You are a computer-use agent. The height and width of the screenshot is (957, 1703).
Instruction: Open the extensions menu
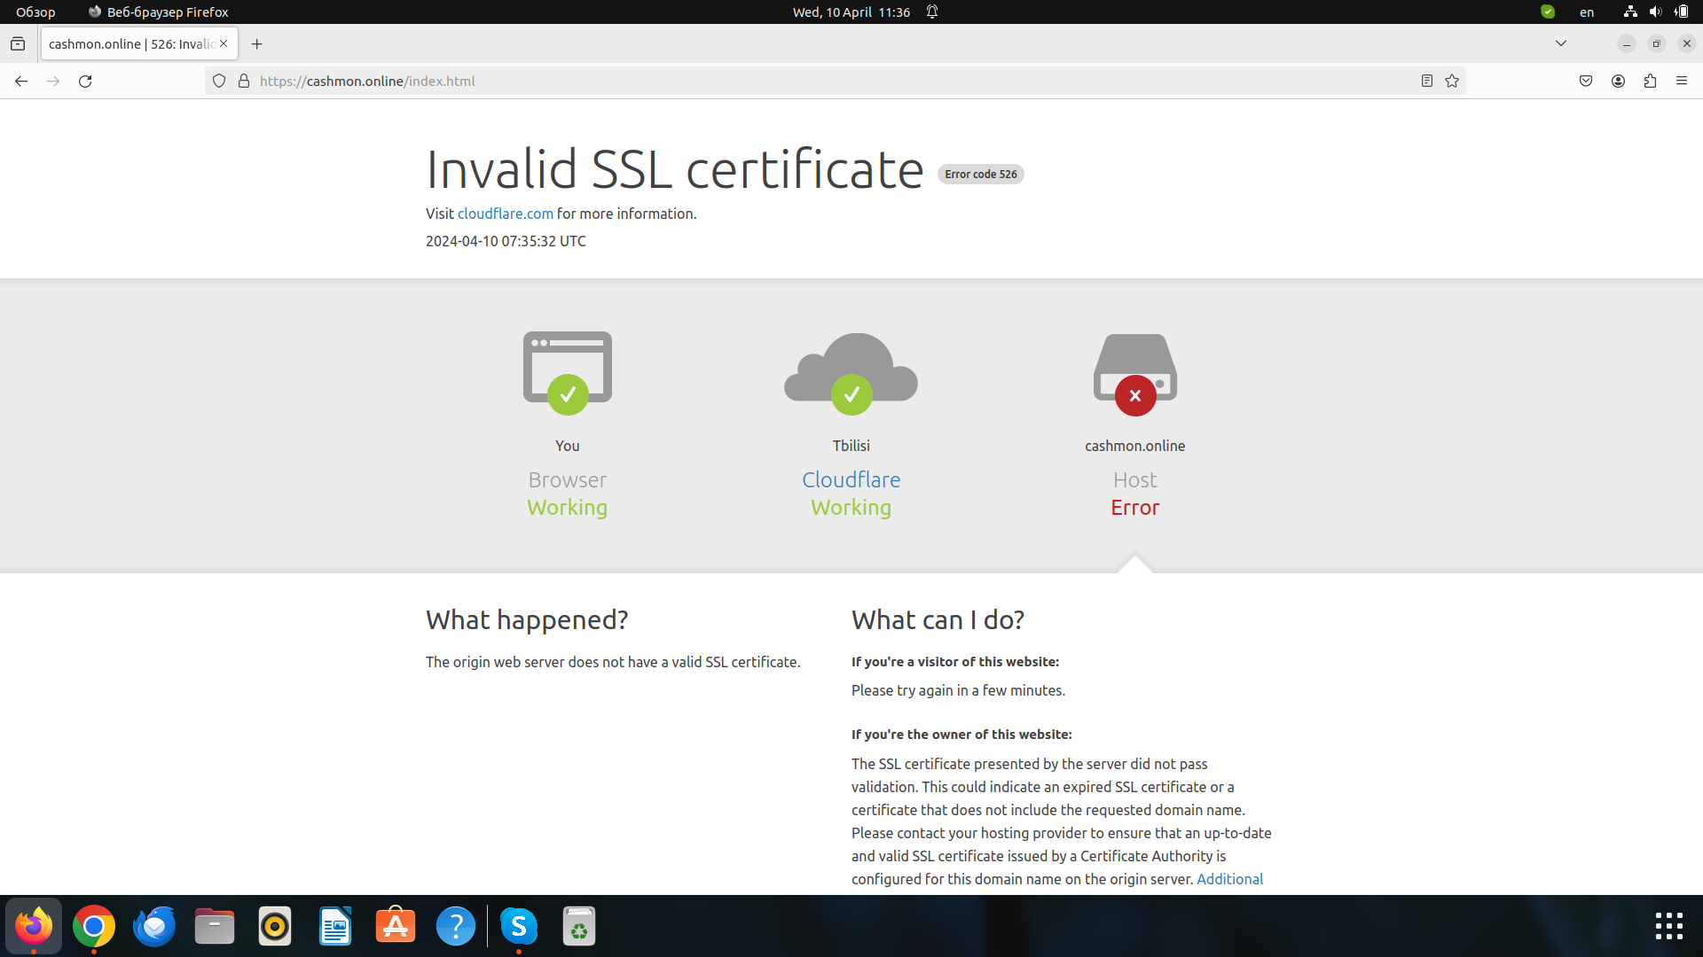tap(1650, 81)
